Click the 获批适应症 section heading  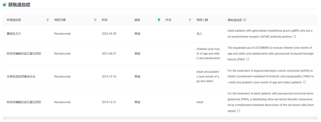19,5
